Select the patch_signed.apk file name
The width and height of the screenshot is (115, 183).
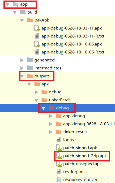point(80,148)
